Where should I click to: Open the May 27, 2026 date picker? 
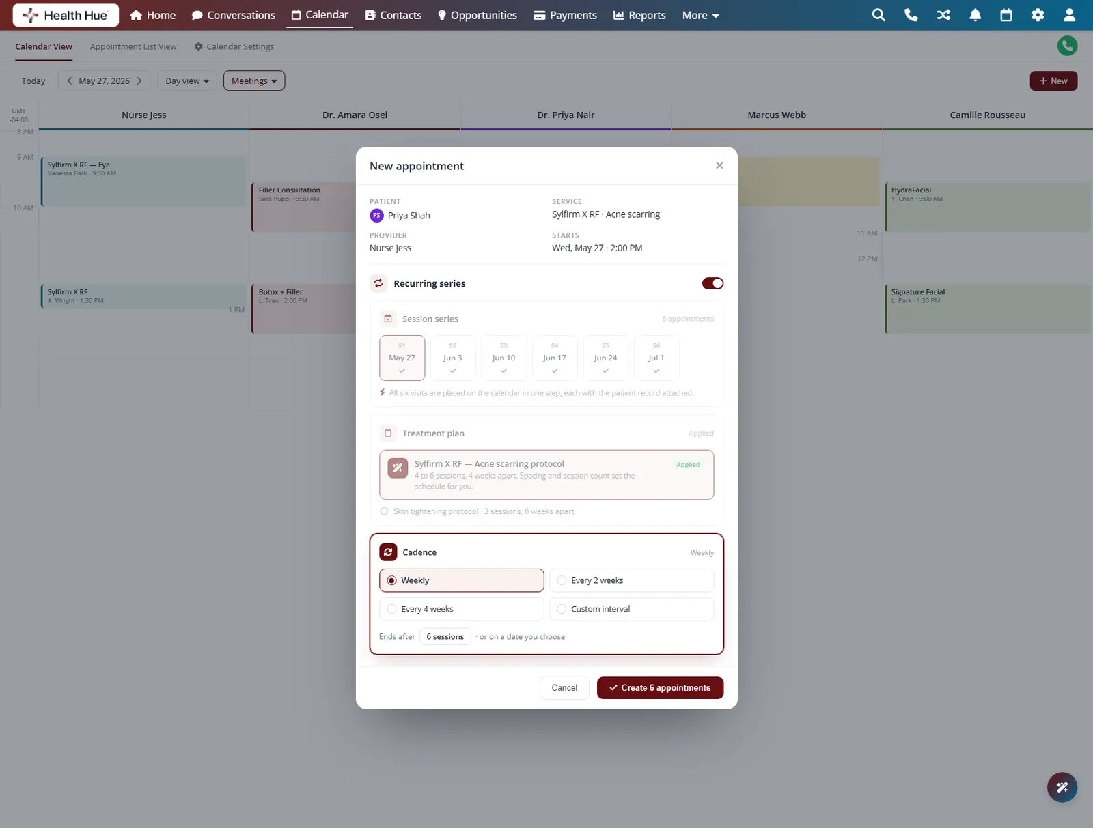tap(104, 81)
